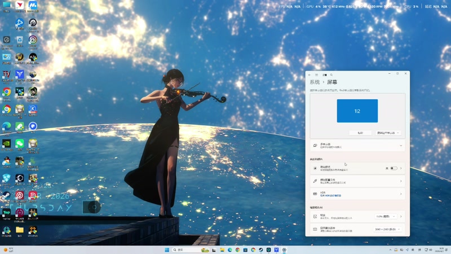Image resolution: width=451 pixels, height=254 pixels.
Task: Open the TapTap desktop icon
Action: pyautogui.click(x=6, y=213)
